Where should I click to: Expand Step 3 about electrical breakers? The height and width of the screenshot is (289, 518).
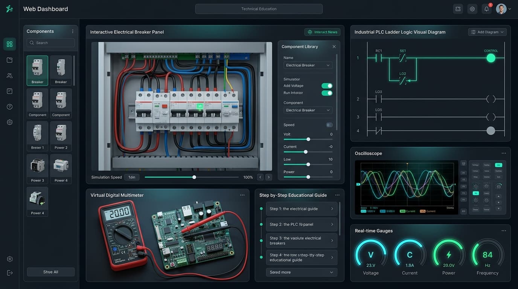[302, 240]
